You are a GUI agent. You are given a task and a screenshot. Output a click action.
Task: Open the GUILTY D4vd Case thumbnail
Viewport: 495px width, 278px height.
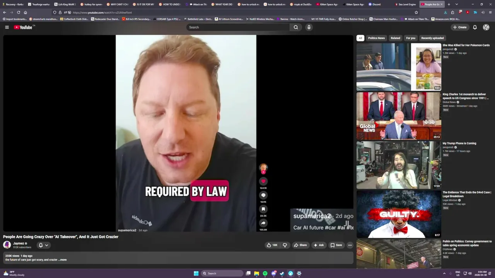click(399, 214)
